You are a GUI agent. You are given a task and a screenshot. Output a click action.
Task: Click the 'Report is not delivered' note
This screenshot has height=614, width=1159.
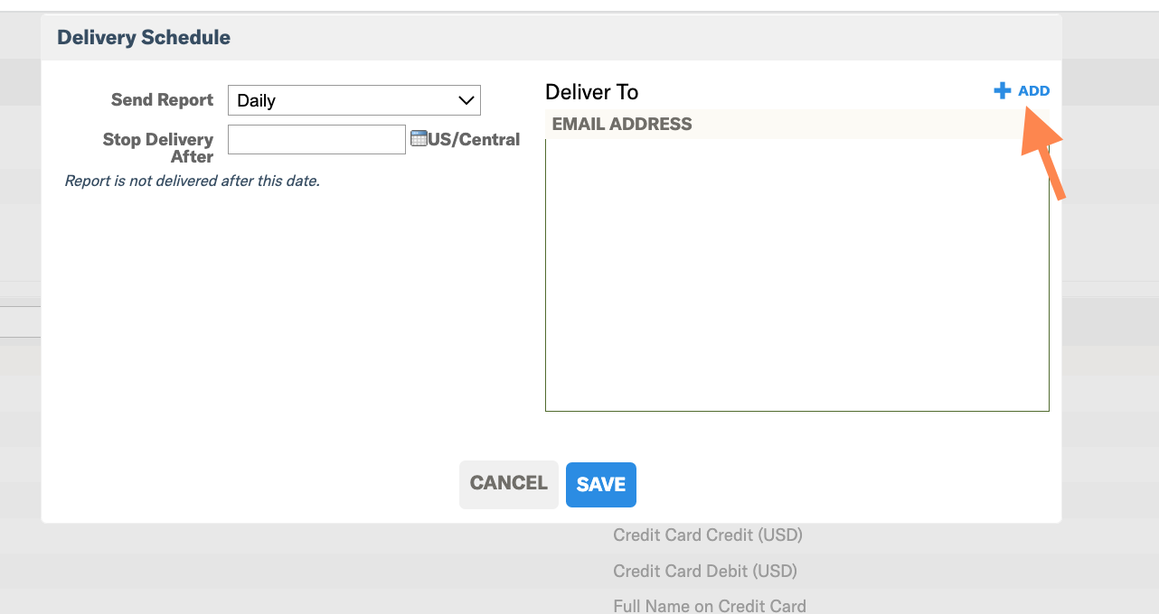(x=193, y=181)
